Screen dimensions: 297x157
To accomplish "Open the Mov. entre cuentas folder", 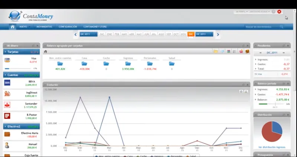I will [60, 63].
